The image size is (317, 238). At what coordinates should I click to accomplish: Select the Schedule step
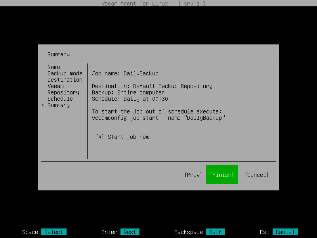click(x=60, y=99)
